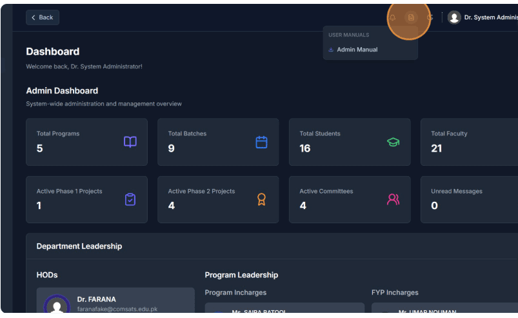Click the USER MANUALS menu header
Screen dimensions: 518x318
348,35
